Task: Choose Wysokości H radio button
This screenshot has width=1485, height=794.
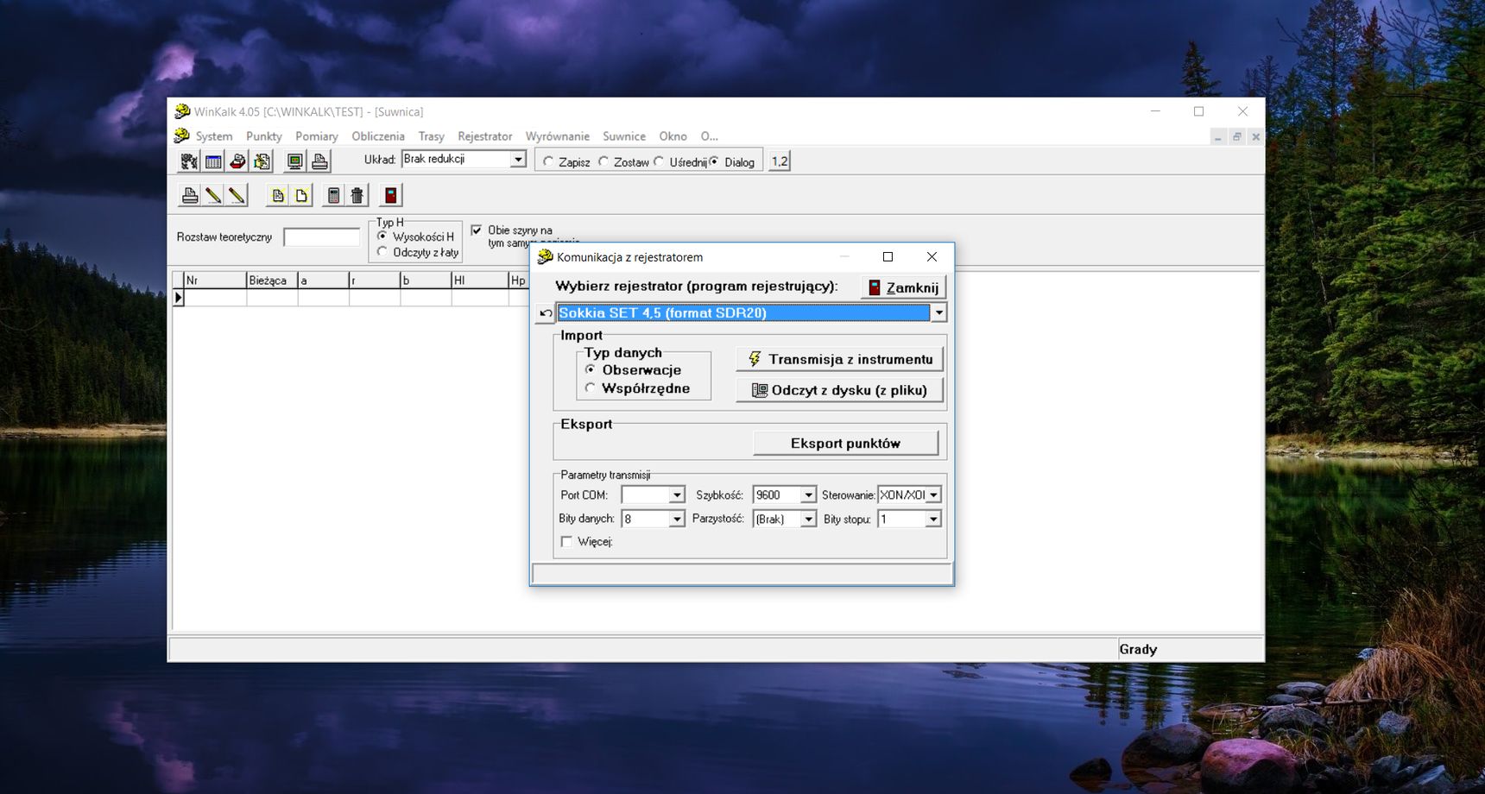Action: 382,236
